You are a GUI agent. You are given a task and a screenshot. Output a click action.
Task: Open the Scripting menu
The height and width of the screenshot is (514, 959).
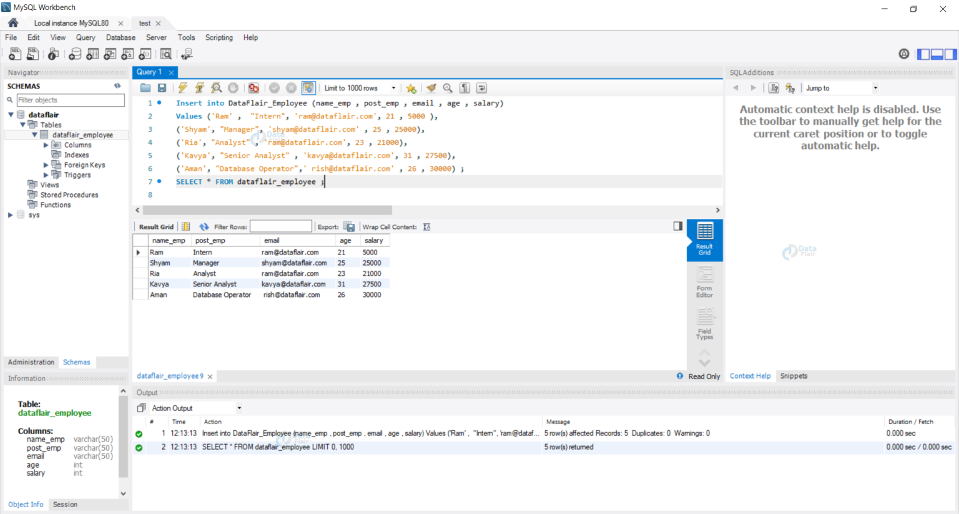pos(219,37)
